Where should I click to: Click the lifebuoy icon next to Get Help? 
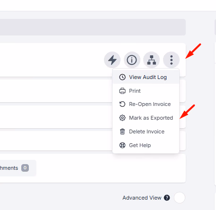tap(122, 145)
